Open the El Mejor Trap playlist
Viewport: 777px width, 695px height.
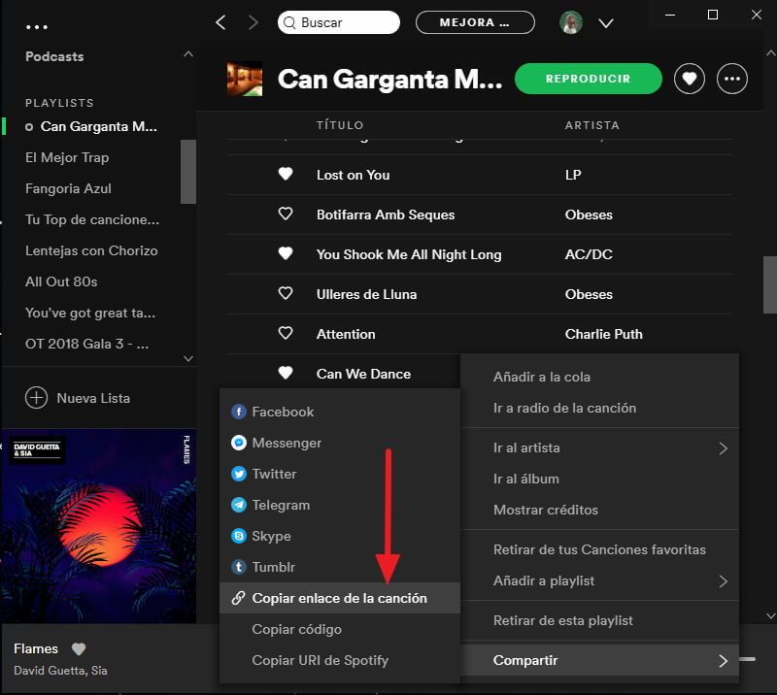tap(67, 157)
